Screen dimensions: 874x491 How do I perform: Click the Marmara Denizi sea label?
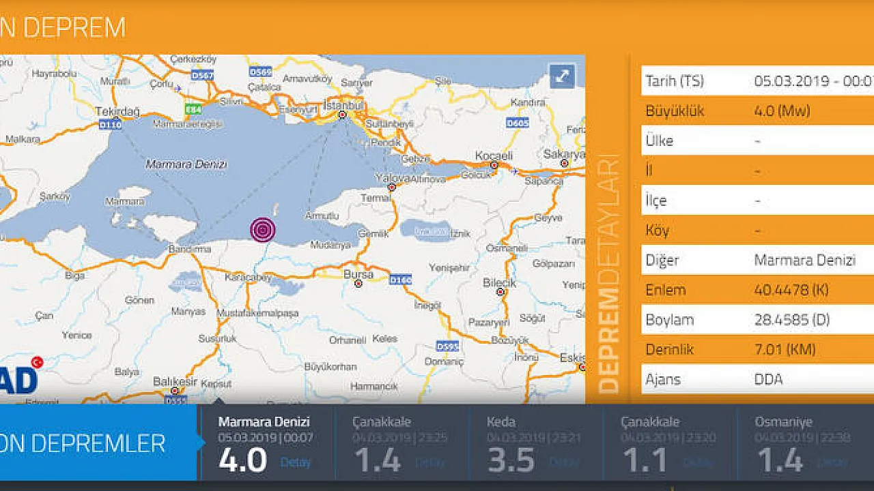[x=186, y=165]
